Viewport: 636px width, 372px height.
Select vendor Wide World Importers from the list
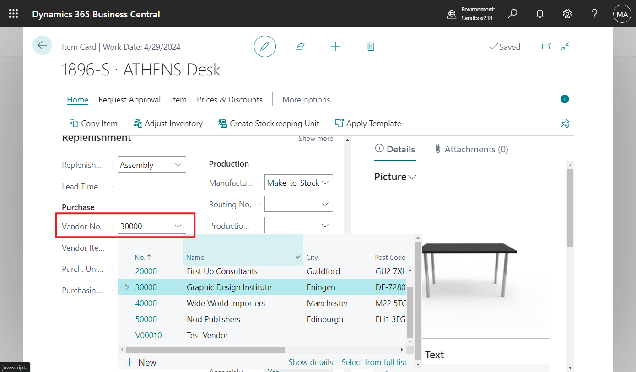coord(226,303)
